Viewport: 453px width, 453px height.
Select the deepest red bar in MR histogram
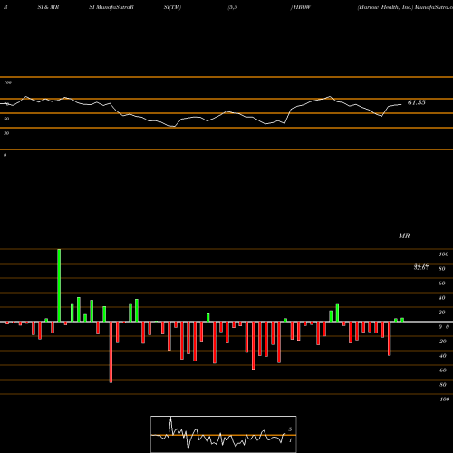(111, 352)
